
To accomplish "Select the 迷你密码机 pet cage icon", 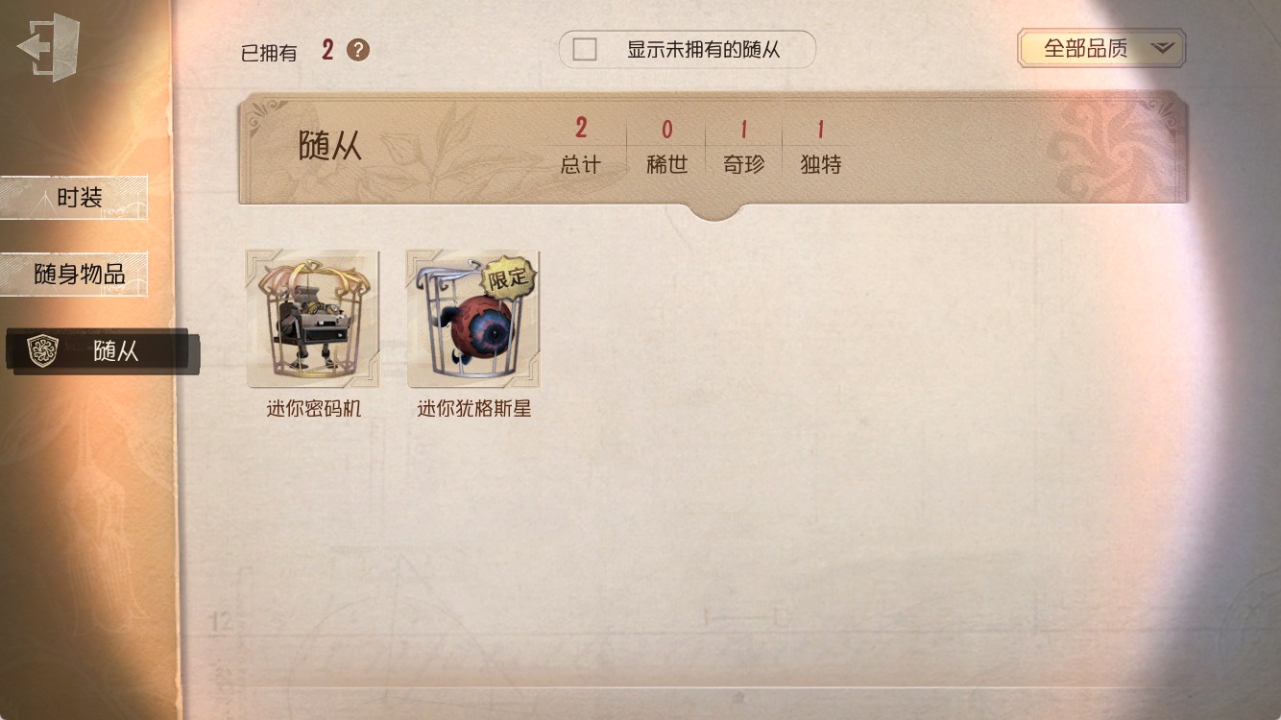I will (x=313, y=319).
